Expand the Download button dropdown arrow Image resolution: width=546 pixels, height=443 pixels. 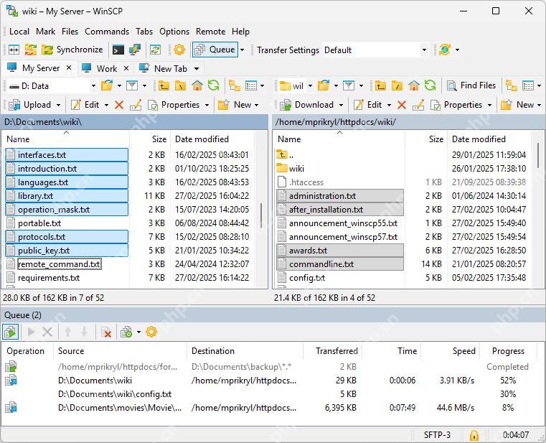click(x=341, y=105)
